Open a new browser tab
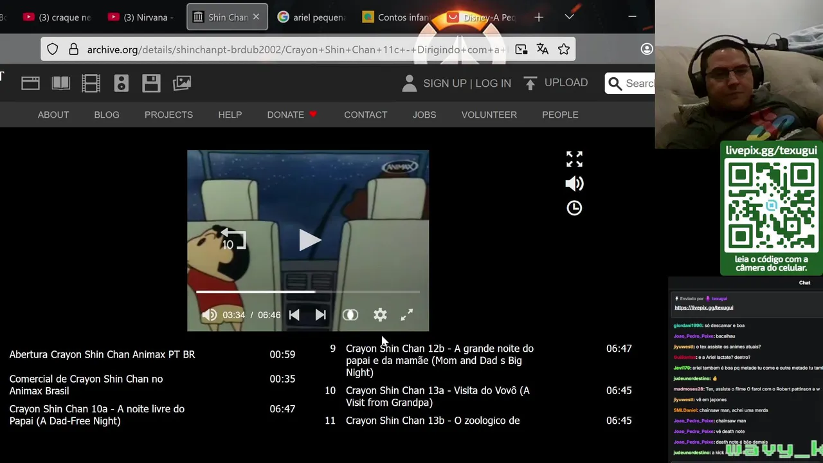The height and width of the screenshot is (463, 823). (x=539, y=17)
